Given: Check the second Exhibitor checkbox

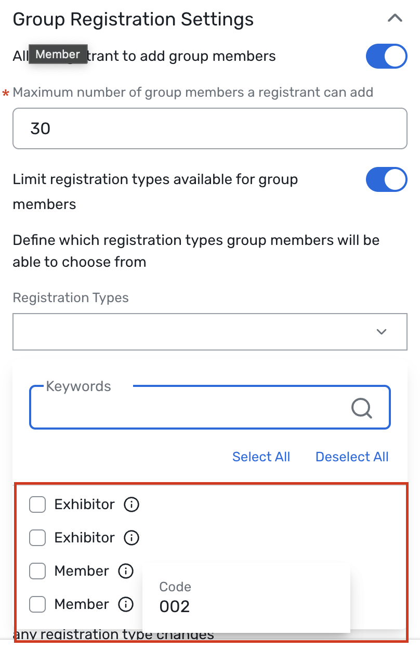Looking at the screenshot, I should (37, 538).
